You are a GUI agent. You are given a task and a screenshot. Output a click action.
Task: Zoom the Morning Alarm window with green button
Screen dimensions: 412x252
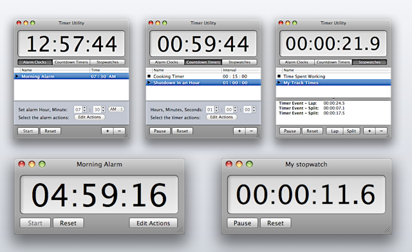[x=42, y=165]
